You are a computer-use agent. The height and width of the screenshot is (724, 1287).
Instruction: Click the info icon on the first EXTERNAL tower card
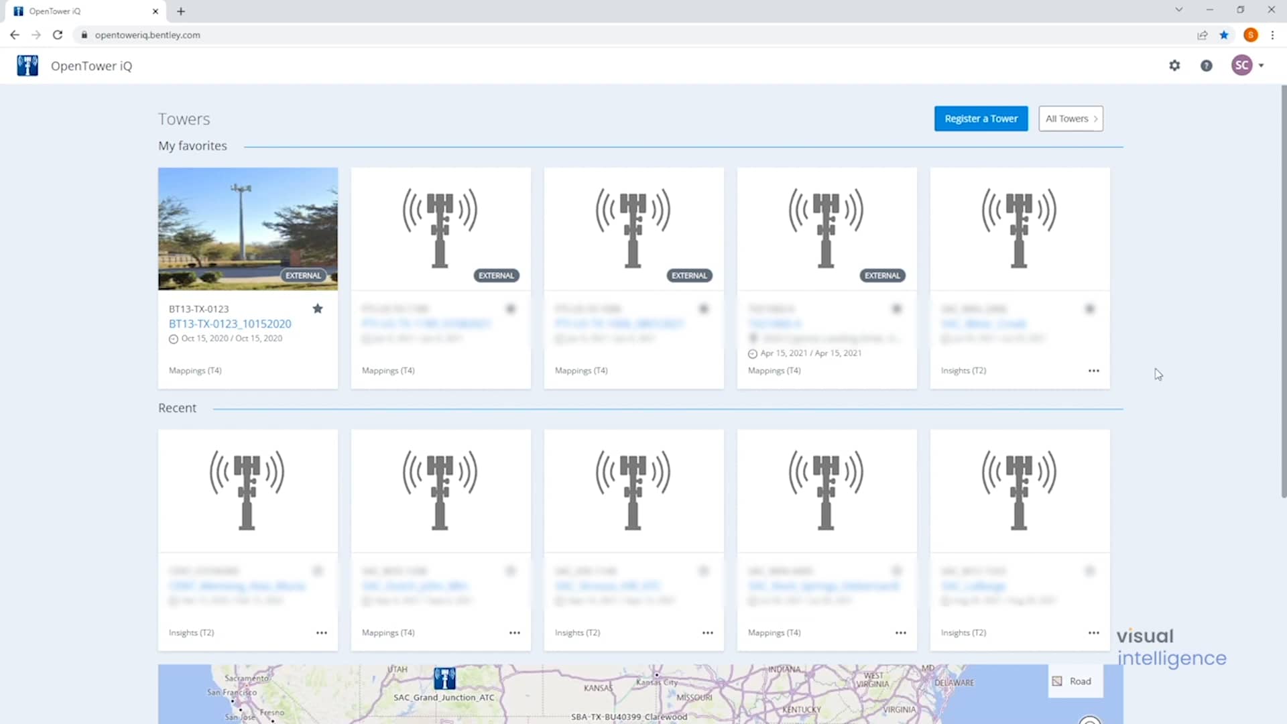(x=511, y=308)
